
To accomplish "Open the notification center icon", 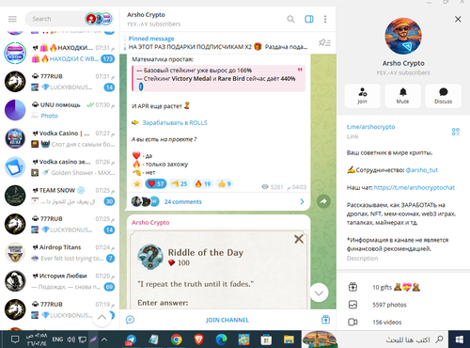I will [15, 340].
